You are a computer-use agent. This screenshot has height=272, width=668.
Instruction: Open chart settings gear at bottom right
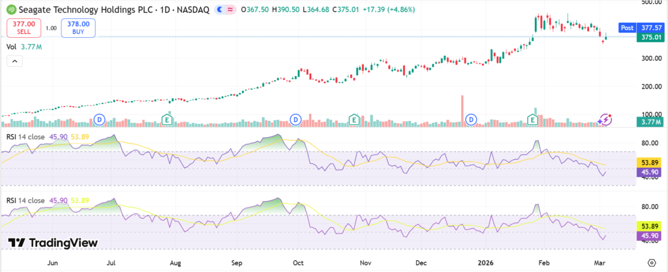652,262
